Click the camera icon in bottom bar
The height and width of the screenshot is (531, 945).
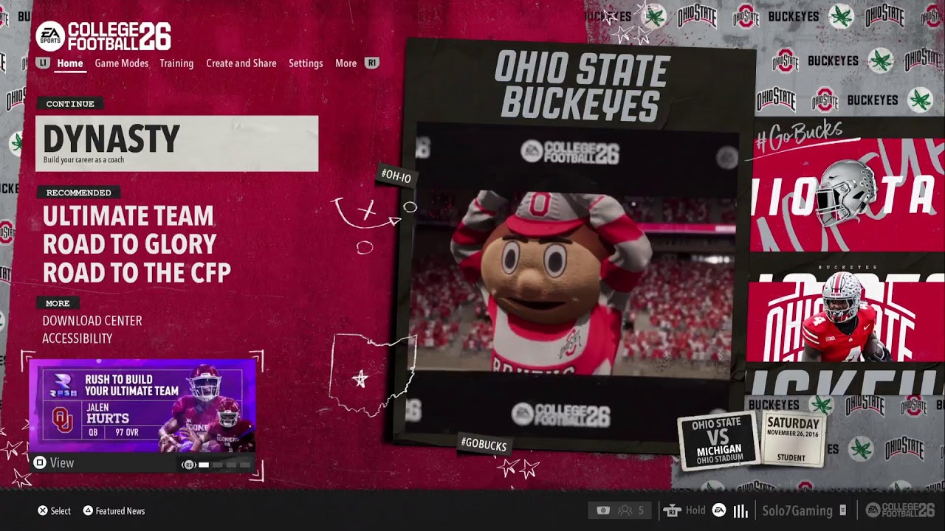[603, 510]
